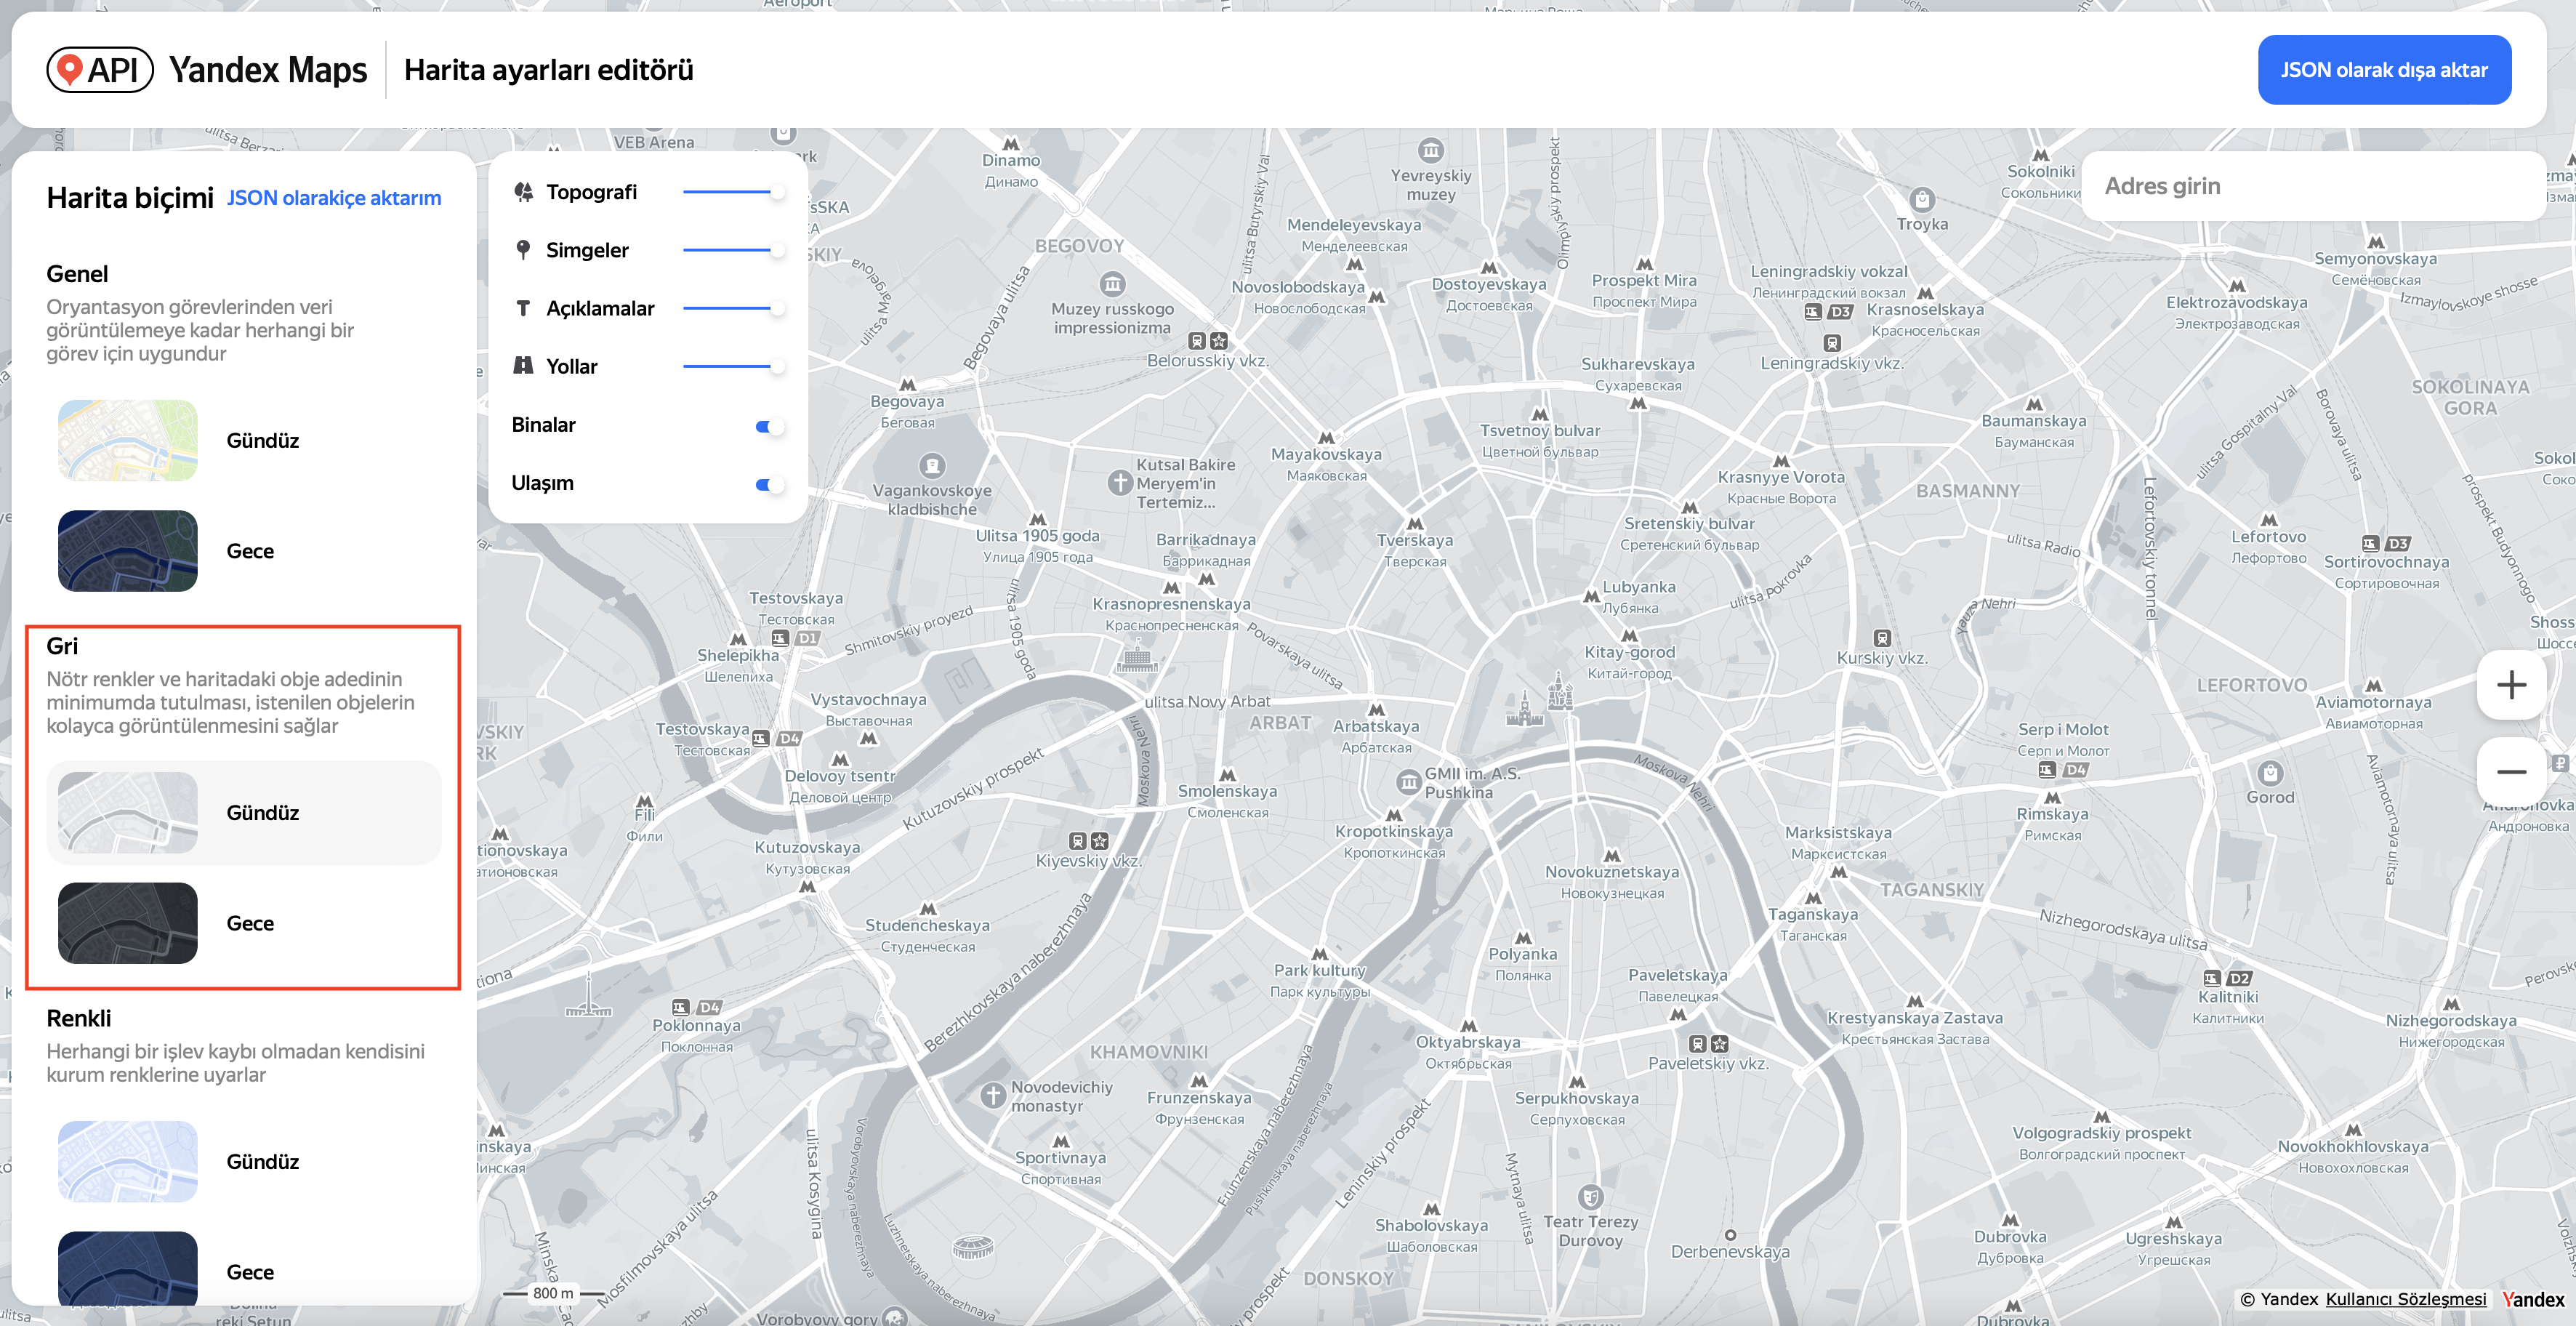Click the Simgeler pin icon
This screenshot has width=2576, height=1326.
coord(523,250)
